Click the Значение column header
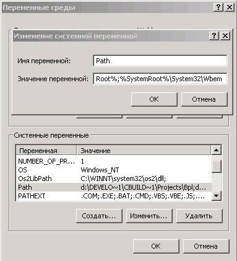The width and height of the screenshot is (237, 261). tap(144, 151)
